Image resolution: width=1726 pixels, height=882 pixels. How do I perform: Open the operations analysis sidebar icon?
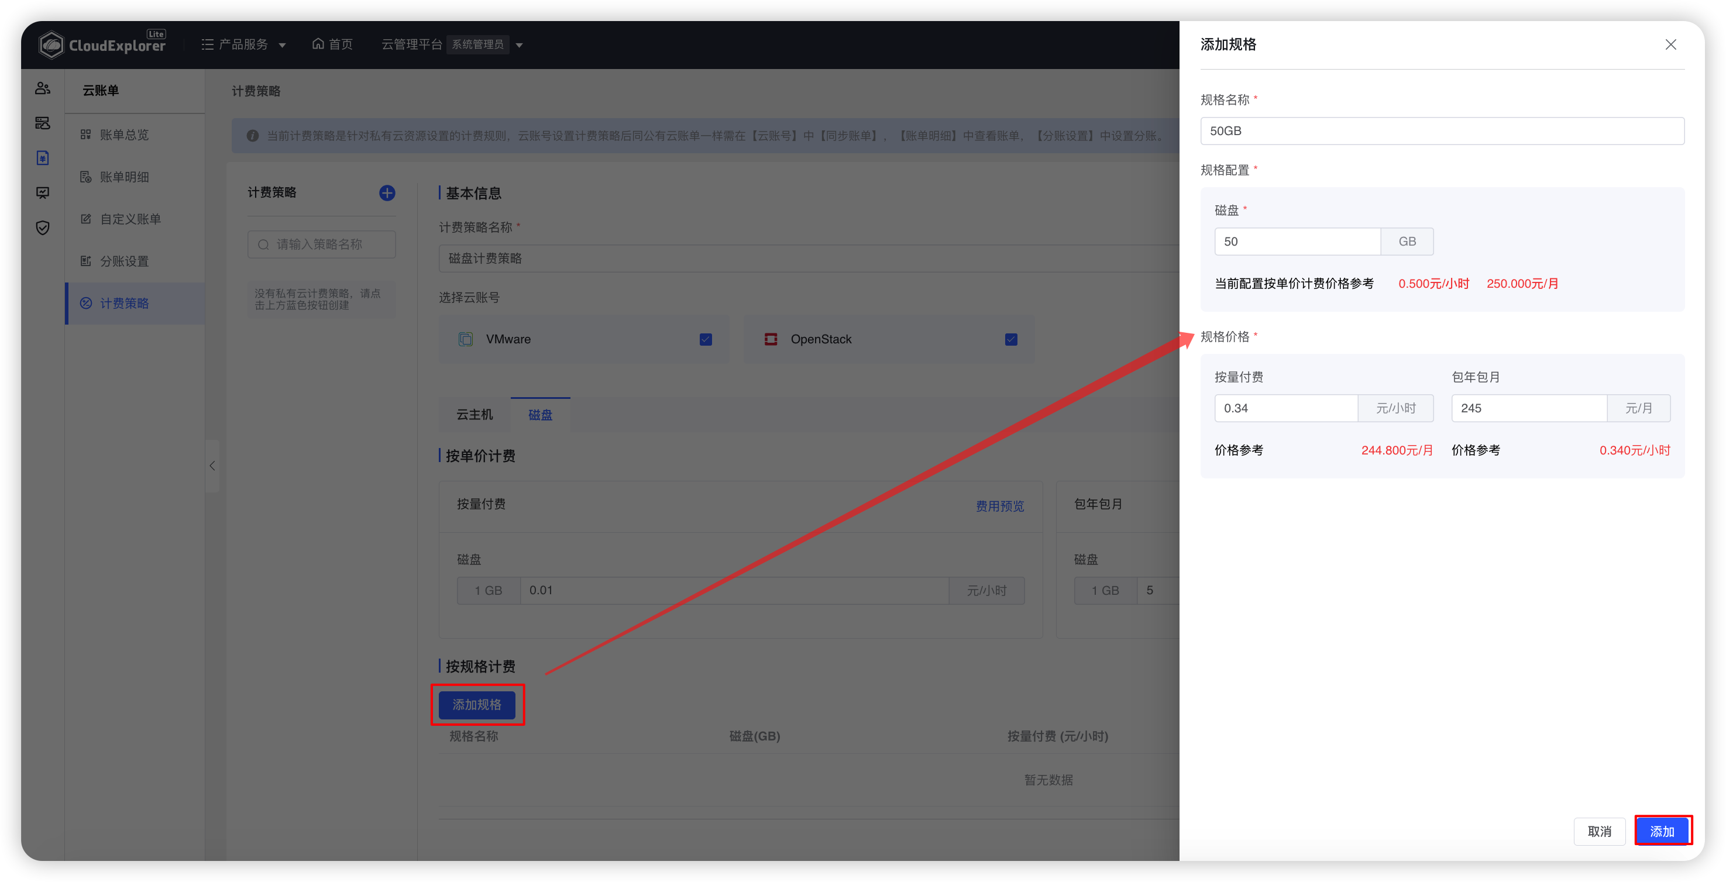(x=42, y=193)
